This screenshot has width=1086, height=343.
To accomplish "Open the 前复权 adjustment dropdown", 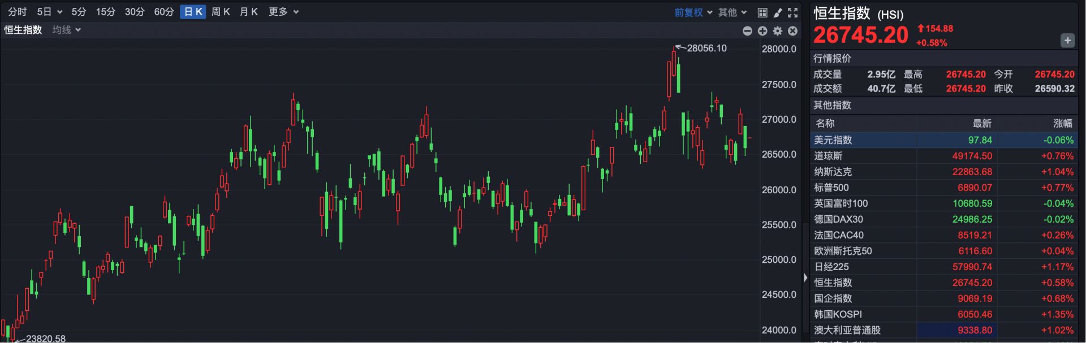I will click(x=693, y=12).
